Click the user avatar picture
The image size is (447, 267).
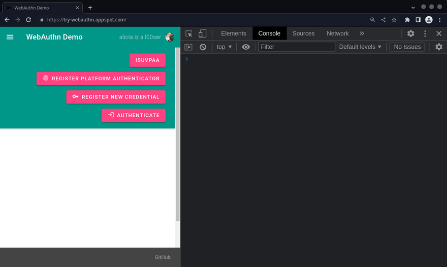coord(170,37)
